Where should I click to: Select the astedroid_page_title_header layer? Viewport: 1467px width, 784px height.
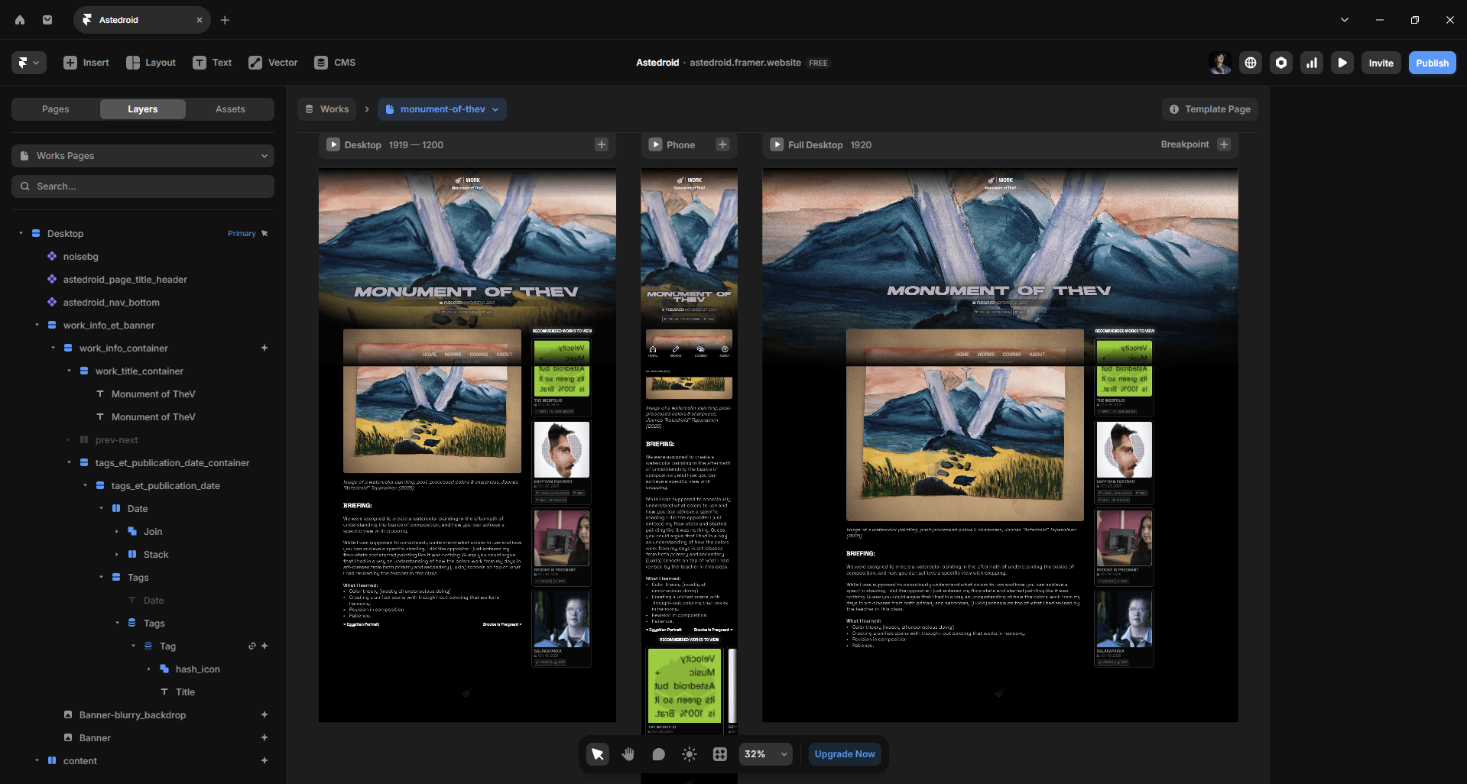[125, 280]
